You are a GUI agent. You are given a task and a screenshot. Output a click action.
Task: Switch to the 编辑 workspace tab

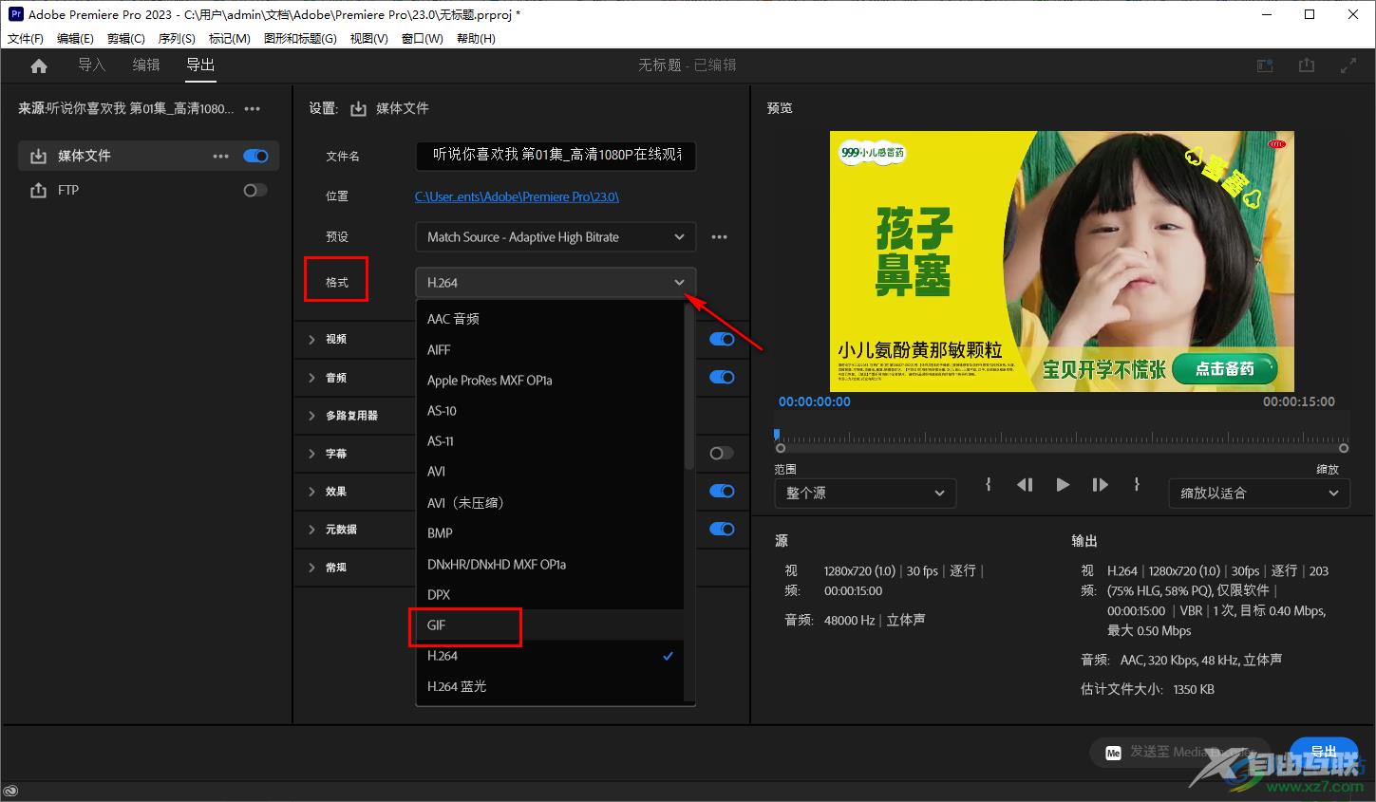pyautogui.click(x=146, y=65)
